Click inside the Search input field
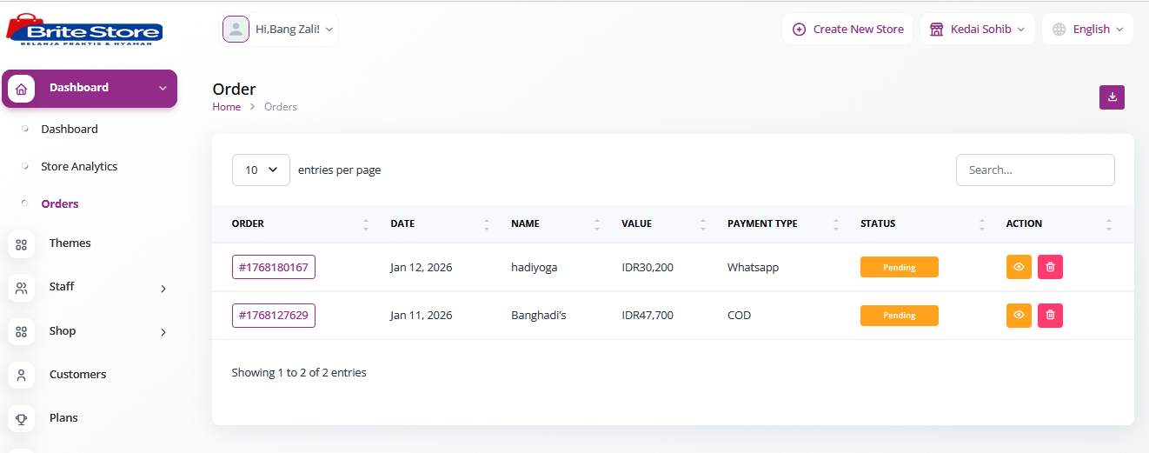Image resolution: width=1149 pixels, height=453 pixels. point(1034,170)
